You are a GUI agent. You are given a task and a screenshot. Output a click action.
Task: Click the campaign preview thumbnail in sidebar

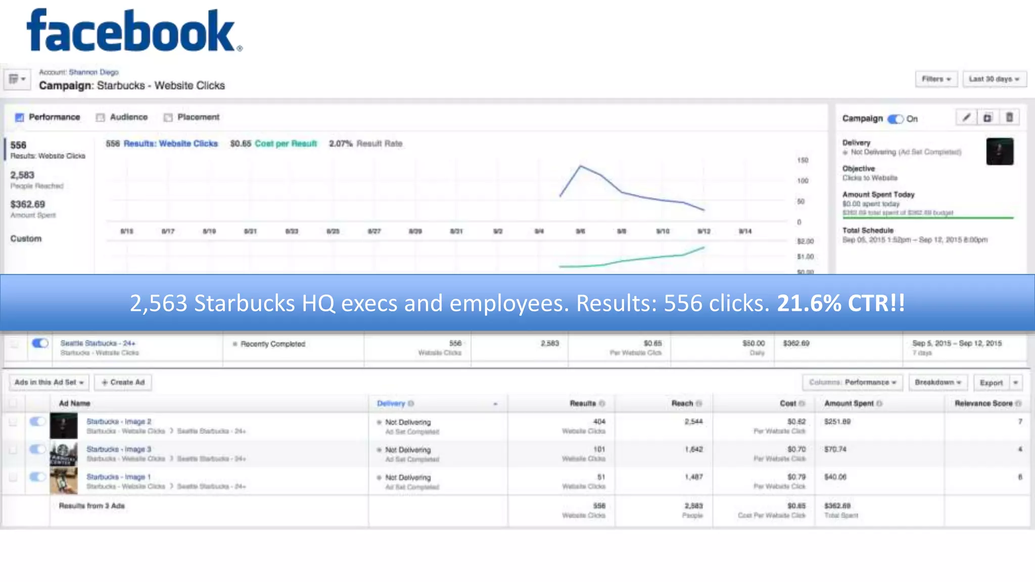pyautogui.click(x=1000, y=151)
